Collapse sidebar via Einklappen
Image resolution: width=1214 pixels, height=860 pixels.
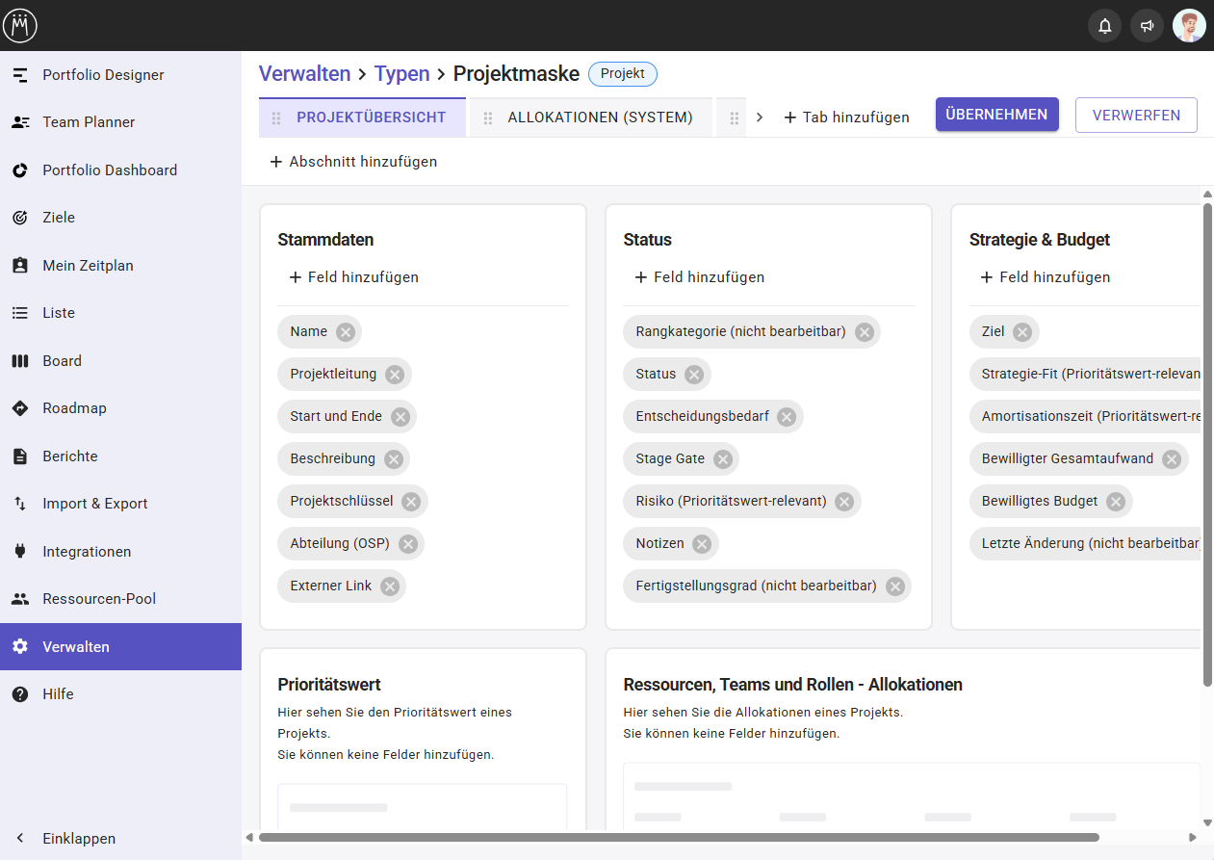[79, 839]
